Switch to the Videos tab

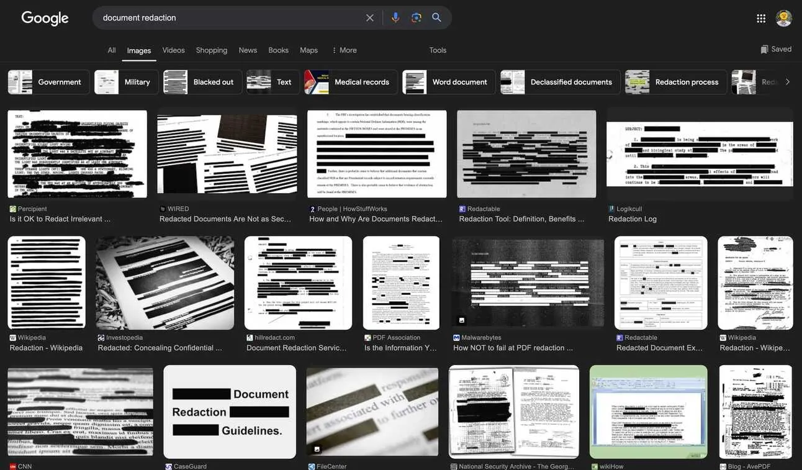tap(173, 50)
